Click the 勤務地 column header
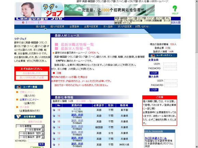The height and width of the screenshot is (148, 198). [124, 105]
